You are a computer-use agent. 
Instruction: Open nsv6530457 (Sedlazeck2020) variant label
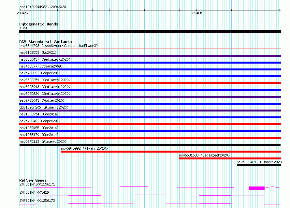[45, 59]
